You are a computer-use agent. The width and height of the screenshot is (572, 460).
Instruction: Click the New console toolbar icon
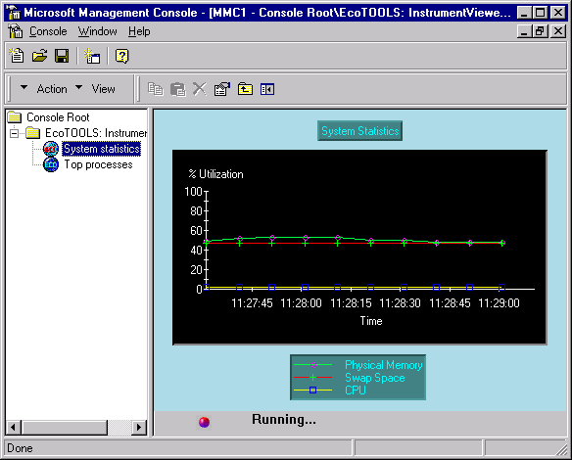click(x=17, y=56)
